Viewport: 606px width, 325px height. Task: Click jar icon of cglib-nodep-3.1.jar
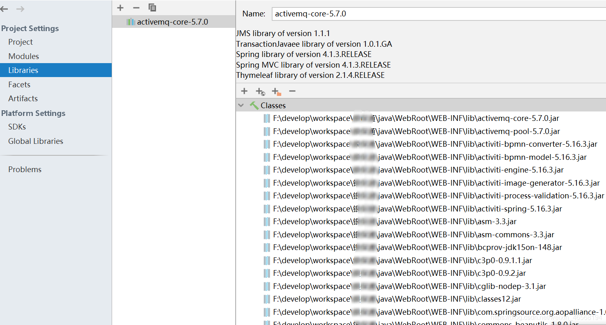[x=267, y=286]
